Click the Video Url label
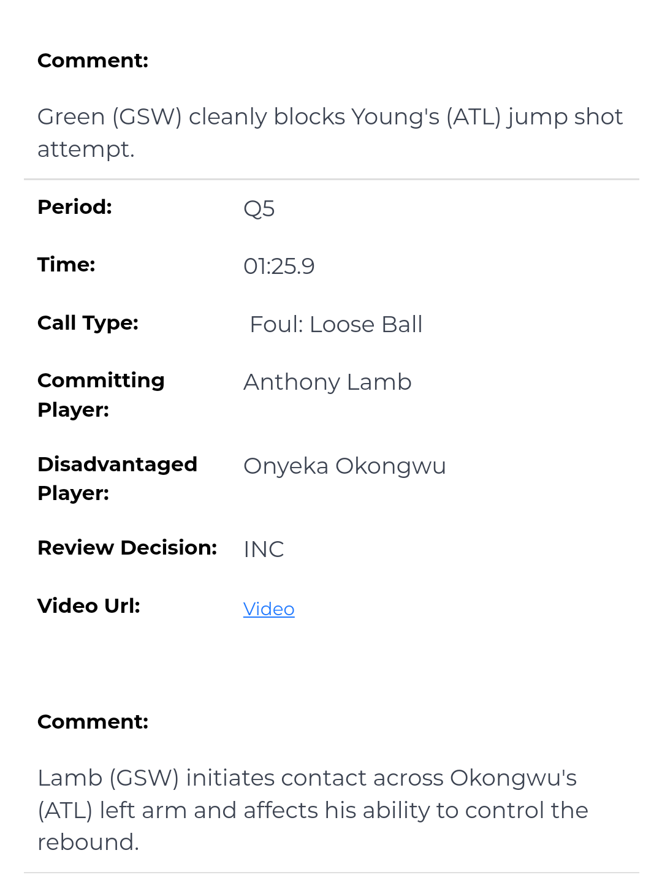The width and height of the screenshot is (662, 880). coord(89,606)
